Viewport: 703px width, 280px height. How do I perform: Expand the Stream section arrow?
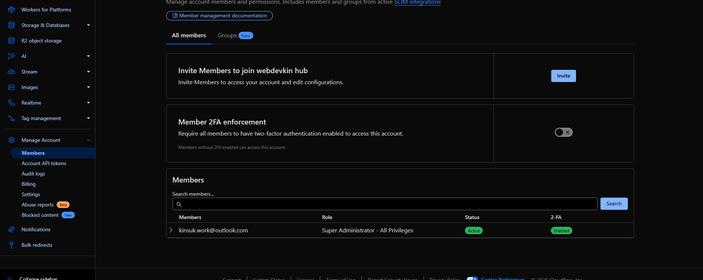pos(88,72)
